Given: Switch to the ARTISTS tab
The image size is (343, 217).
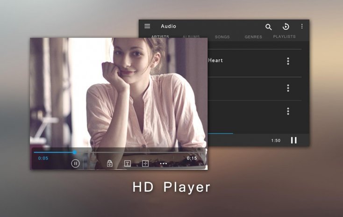Looking at the screenshot, I should click(x=160, y=36).
